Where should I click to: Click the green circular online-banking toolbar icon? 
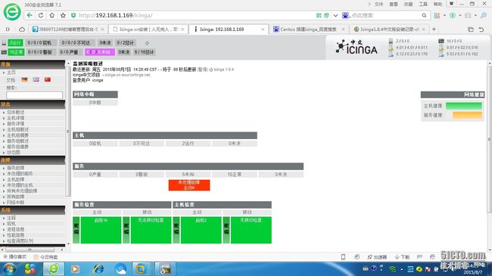tap(453, 15)
